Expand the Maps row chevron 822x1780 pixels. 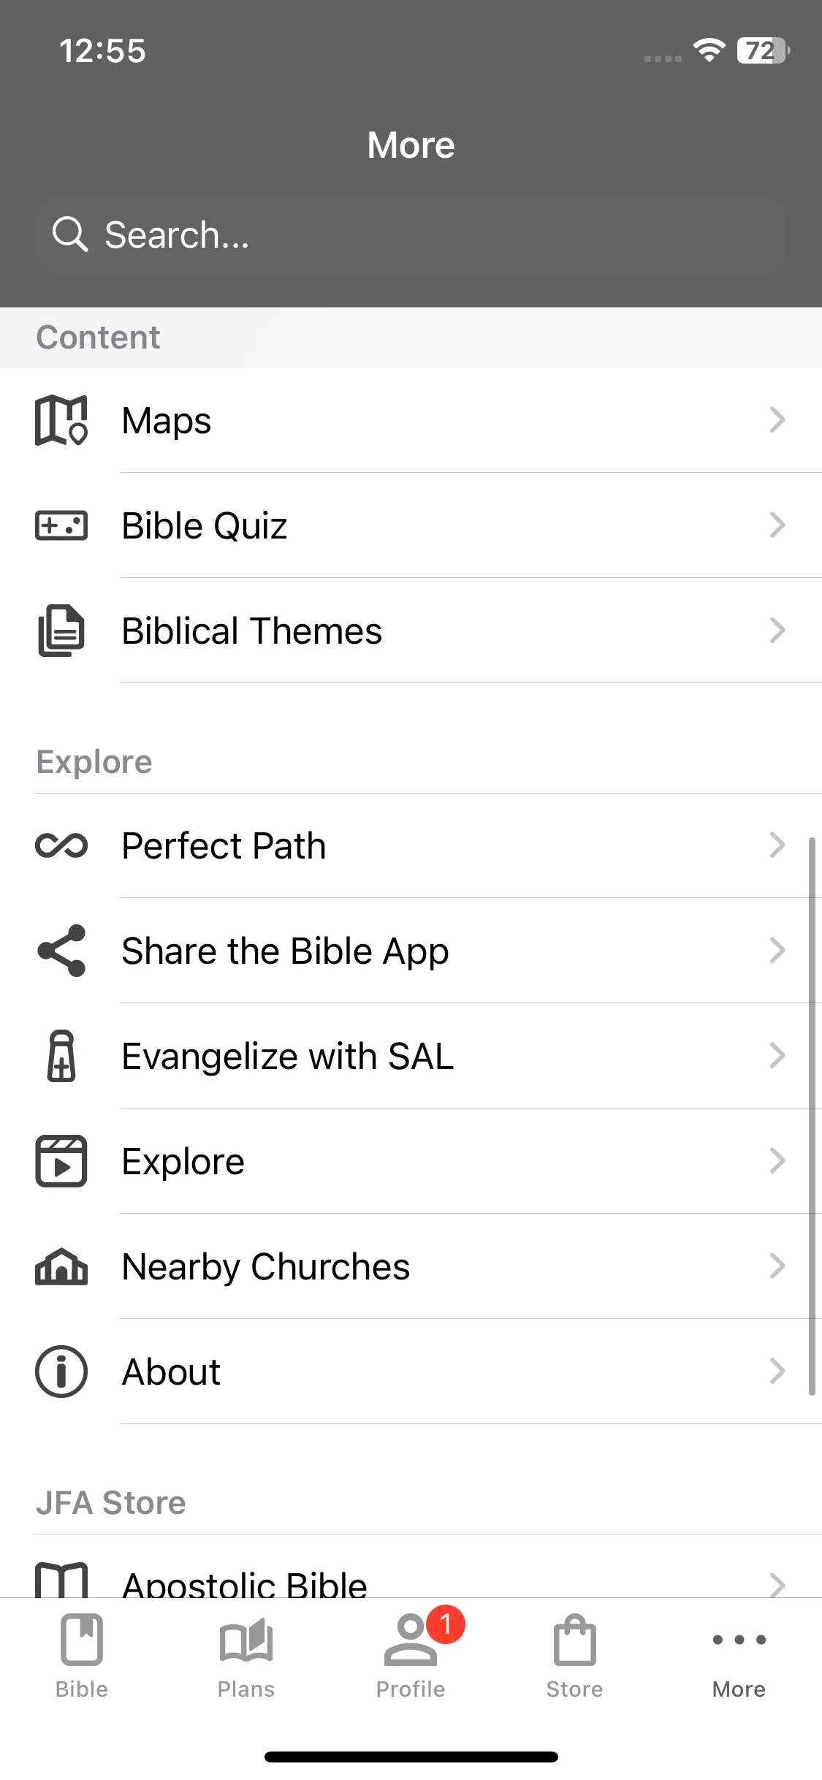777,420
